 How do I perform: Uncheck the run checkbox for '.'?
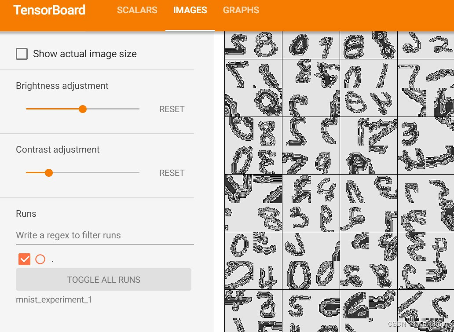(24, 259)
